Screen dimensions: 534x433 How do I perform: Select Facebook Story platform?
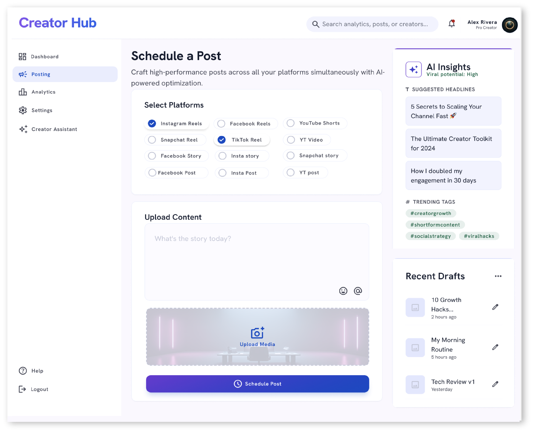(176, 156)
